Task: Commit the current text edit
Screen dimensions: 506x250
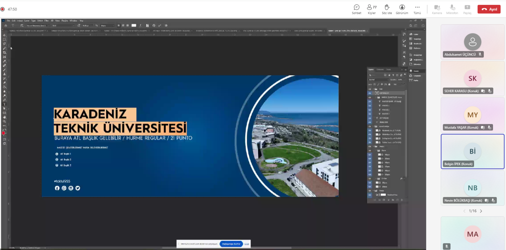Action: coord(160,26)
